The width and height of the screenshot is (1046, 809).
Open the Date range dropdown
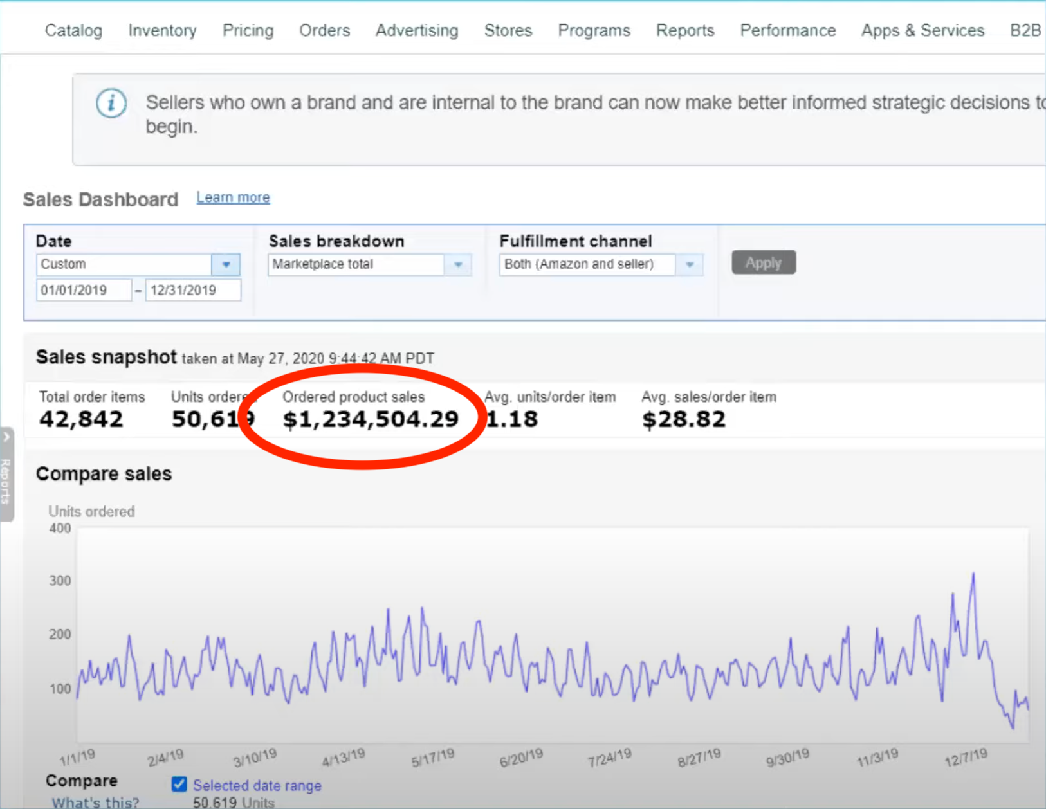point(226,264)
